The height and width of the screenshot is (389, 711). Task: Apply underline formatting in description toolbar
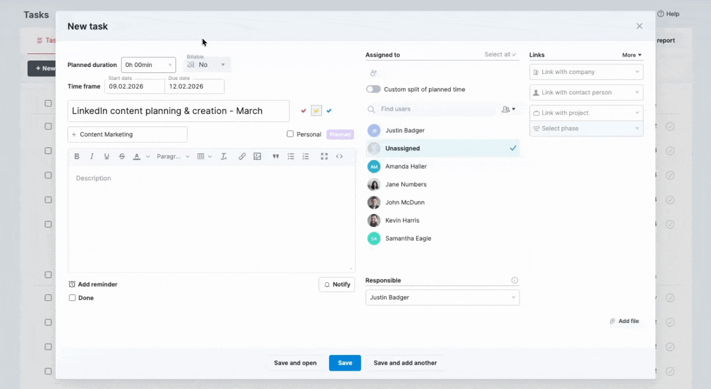pos(106,157)
